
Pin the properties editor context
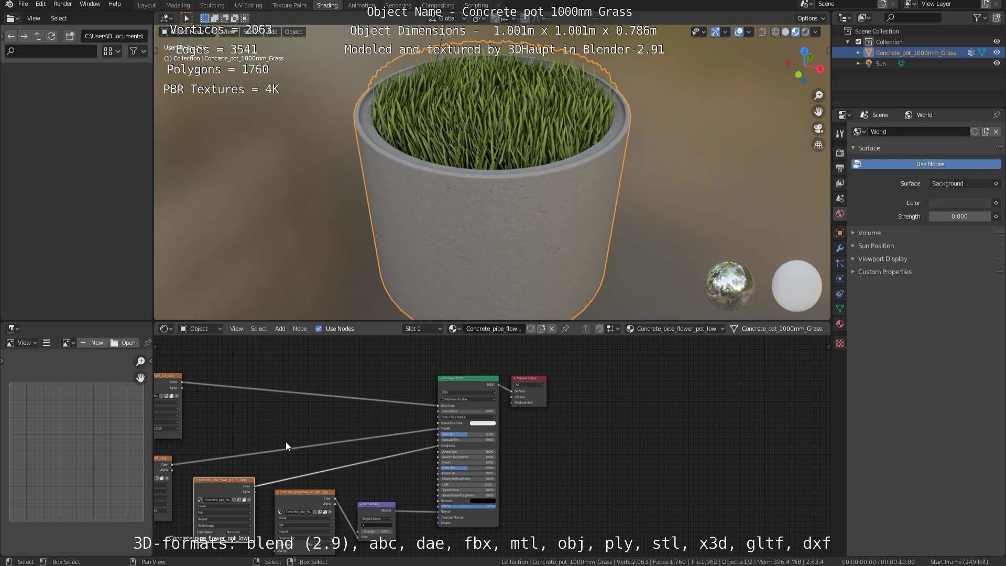[x=996, y=115]
